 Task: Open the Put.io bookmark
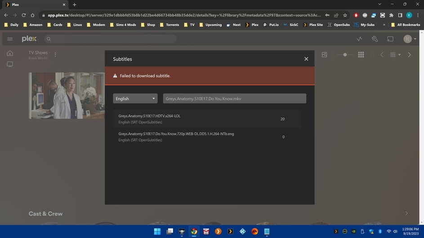(x=271, y=25)
